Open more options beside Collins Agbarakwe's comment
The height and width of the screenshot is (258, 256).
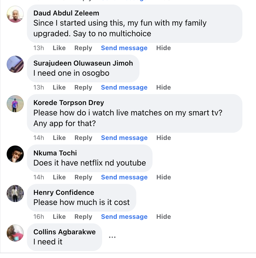tap(112, 237)
